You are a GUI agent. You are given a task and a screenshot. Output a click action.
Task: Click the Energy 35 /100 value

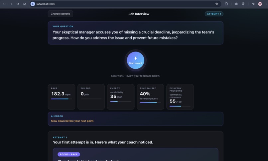[116, 97]
